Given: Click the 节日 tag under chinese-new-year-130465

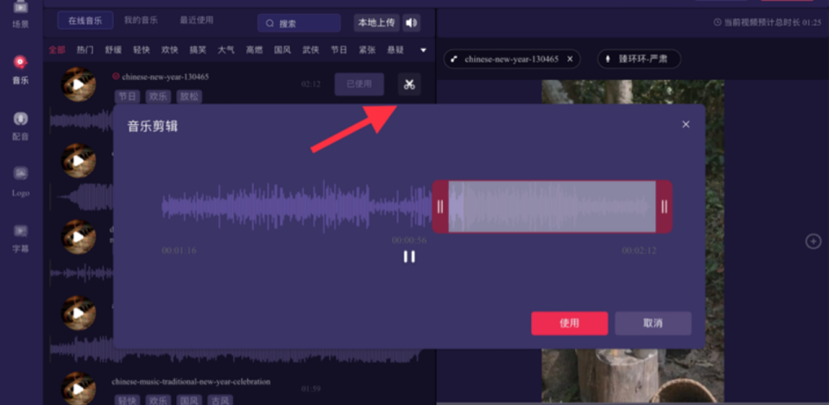Looking at the screenshot, I should (128, 97).
